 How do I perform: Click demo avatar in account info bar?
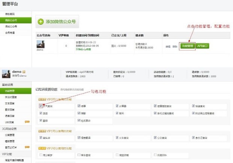6,74
